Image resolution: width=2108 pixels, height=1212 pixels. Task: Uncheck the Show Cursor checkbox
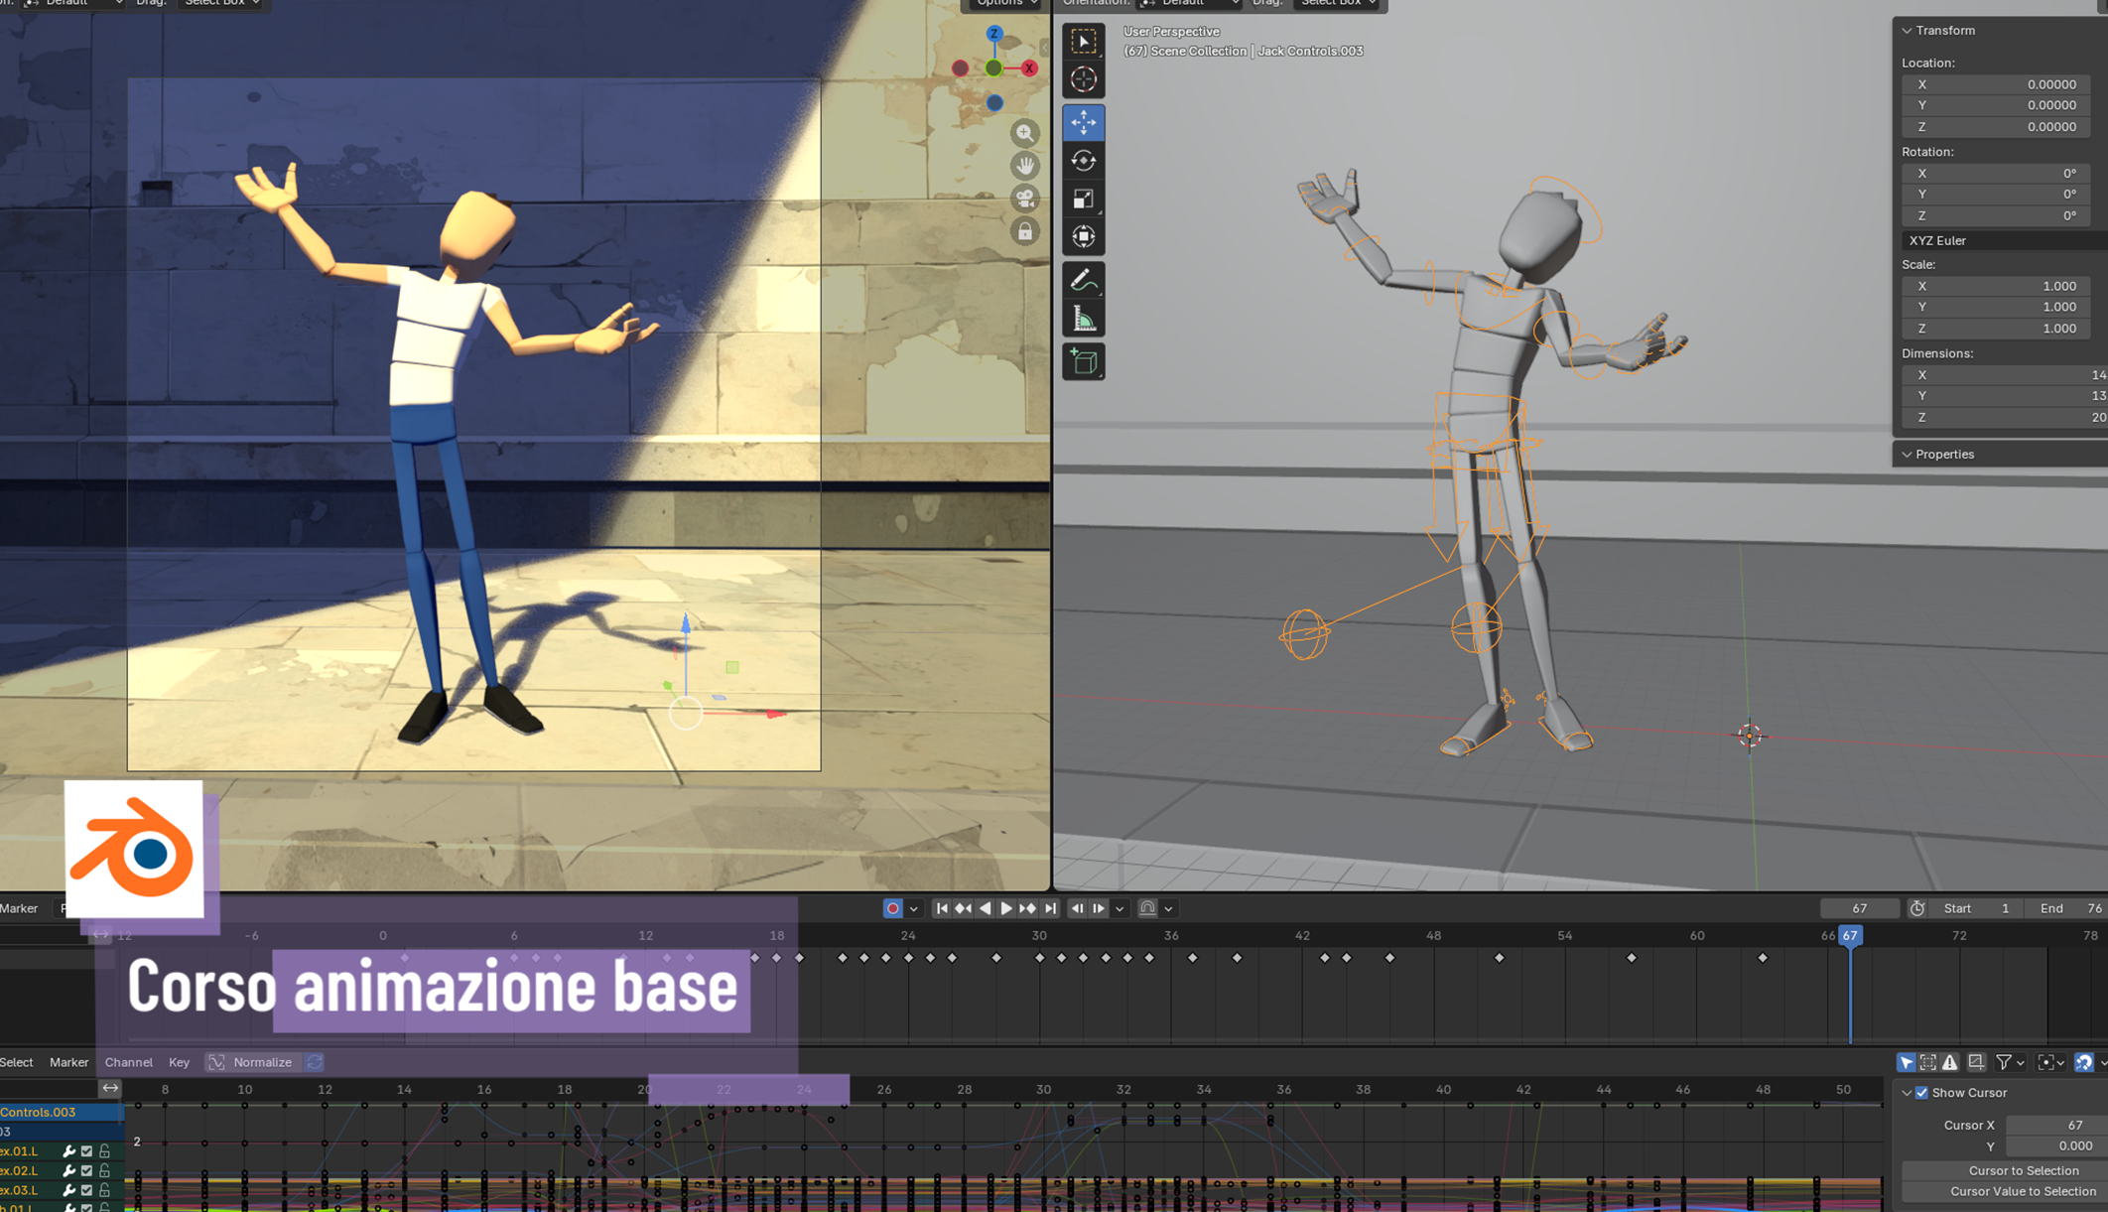(1922, 1093)
